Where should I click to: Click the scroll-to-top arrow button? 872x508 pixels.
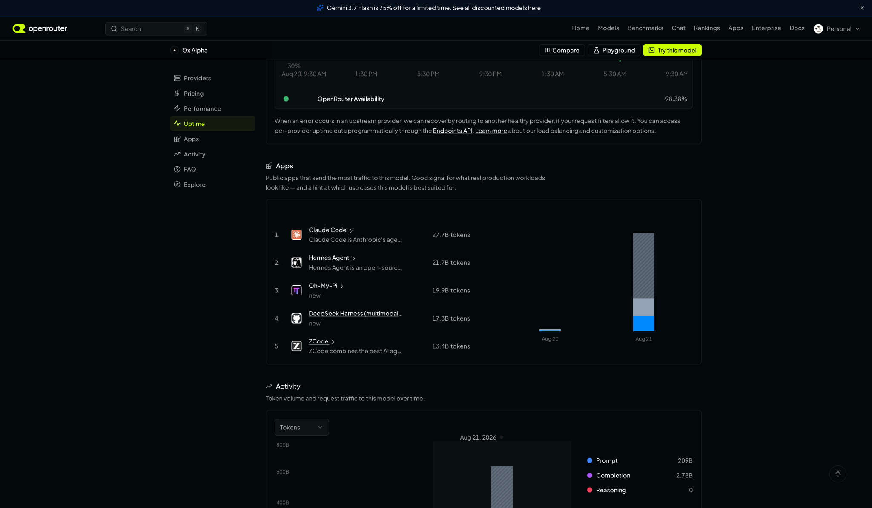coord(838,474)
